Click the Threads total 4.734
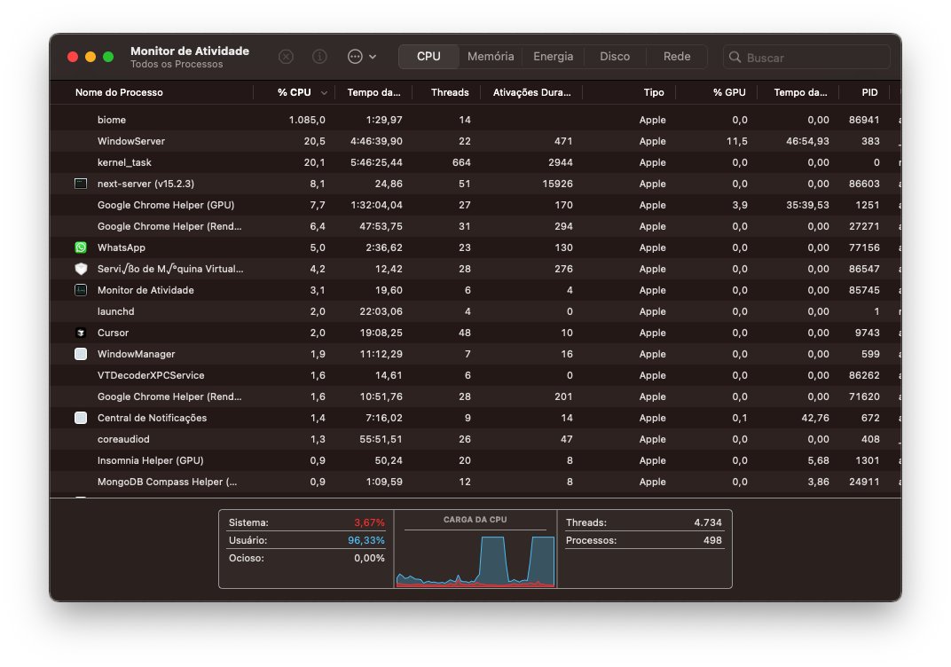The width and height of the screenshot is (951, 667). [x=708, y=522]
